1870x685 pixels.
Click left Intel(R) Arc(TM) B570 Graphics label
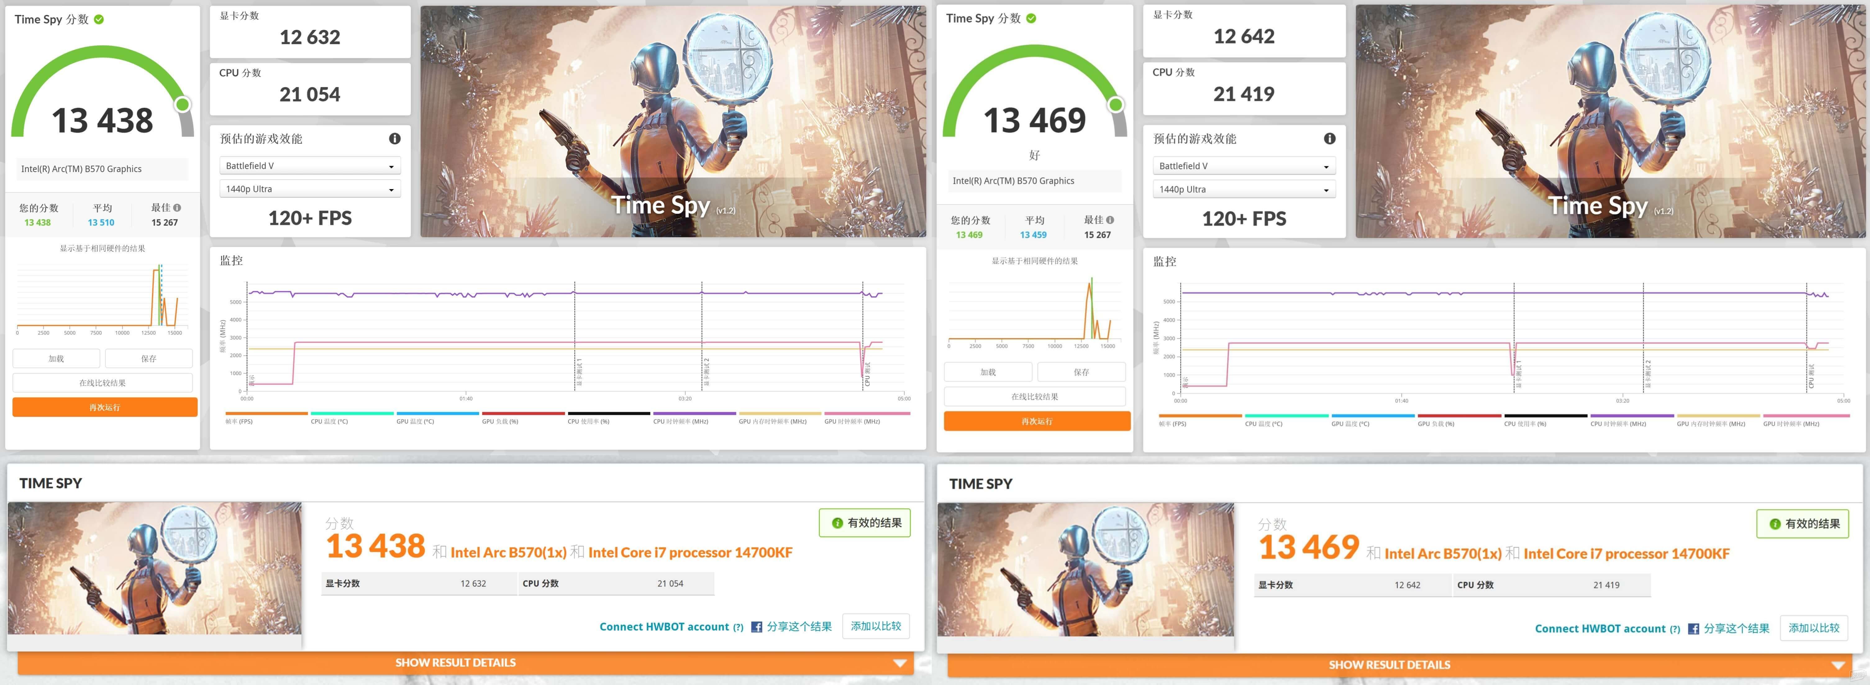point(81,169)
